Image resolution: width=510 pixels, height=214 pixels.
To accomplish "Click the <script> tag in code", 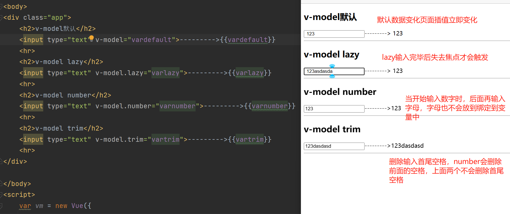I will [19, 195].
